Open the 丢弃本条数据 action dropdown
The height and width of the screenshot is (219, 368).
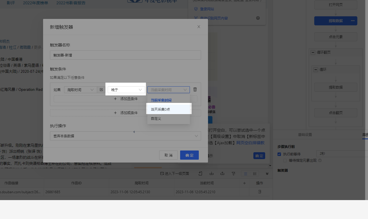[x=126, y=136]
